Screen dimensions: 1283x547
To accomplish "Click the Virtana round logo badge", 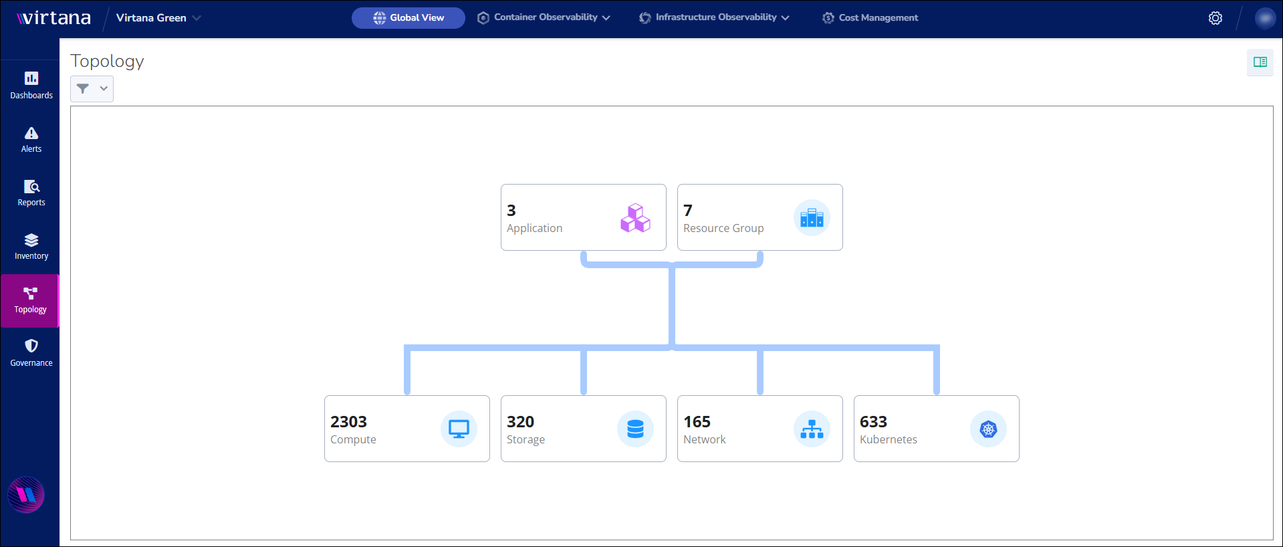I will [26, 495].
